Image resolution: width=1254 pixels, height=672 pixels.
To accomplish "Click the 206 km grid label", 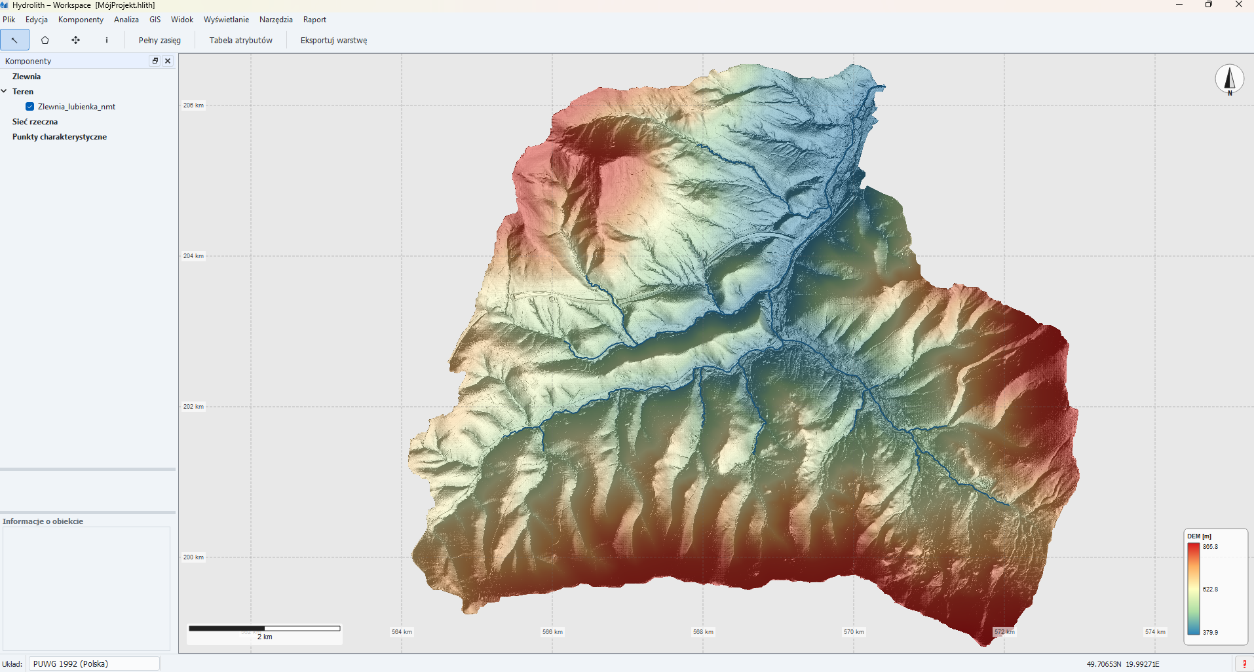I will 193,105.
